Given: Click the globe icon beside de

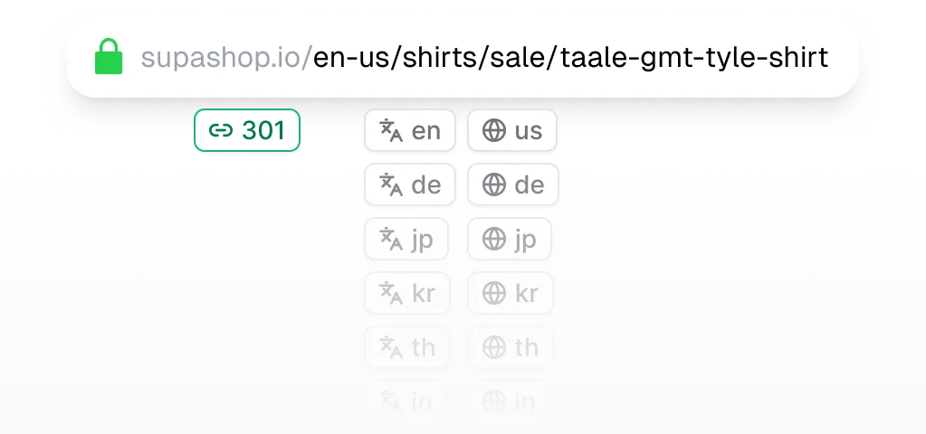Looking at the screenshot, I should (494, 185).
